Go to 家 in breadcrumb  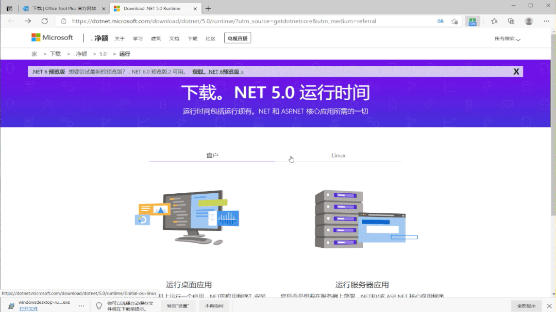[35, 54]
